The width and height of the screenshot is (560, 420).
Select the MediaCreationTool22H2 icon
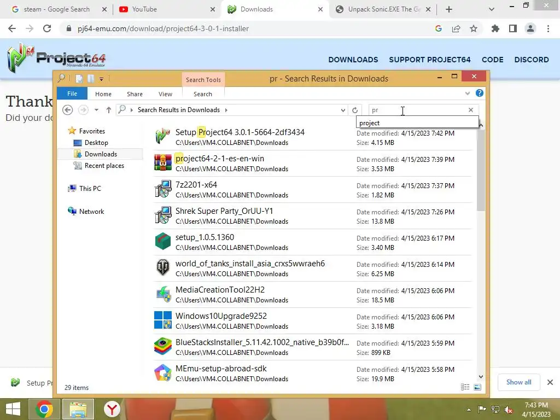(163, 294)
